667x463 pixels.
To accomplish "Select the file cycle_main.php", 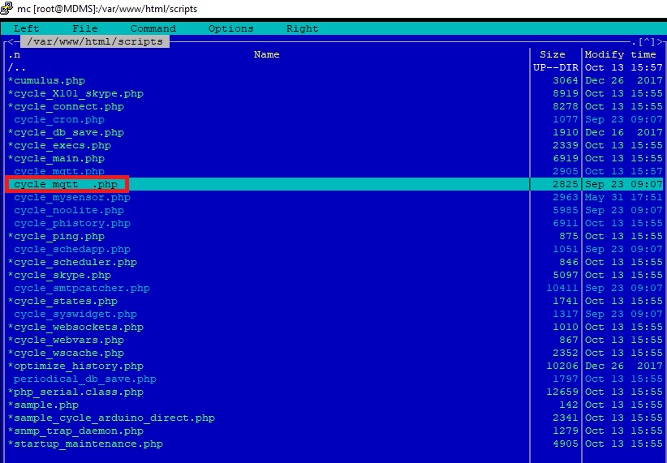I will click(x=56, y=158).
